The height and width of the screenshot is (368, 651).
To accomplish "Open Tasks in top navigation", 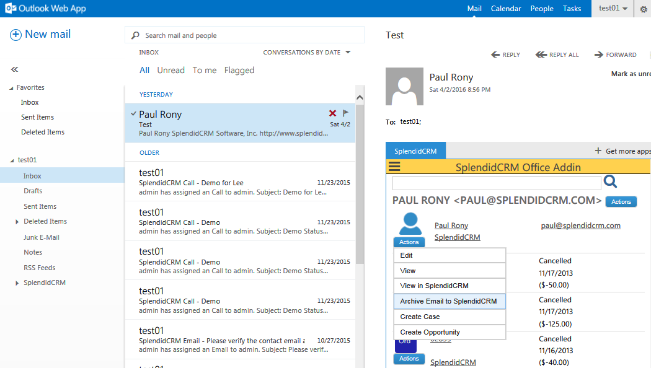I will point(572,8).
